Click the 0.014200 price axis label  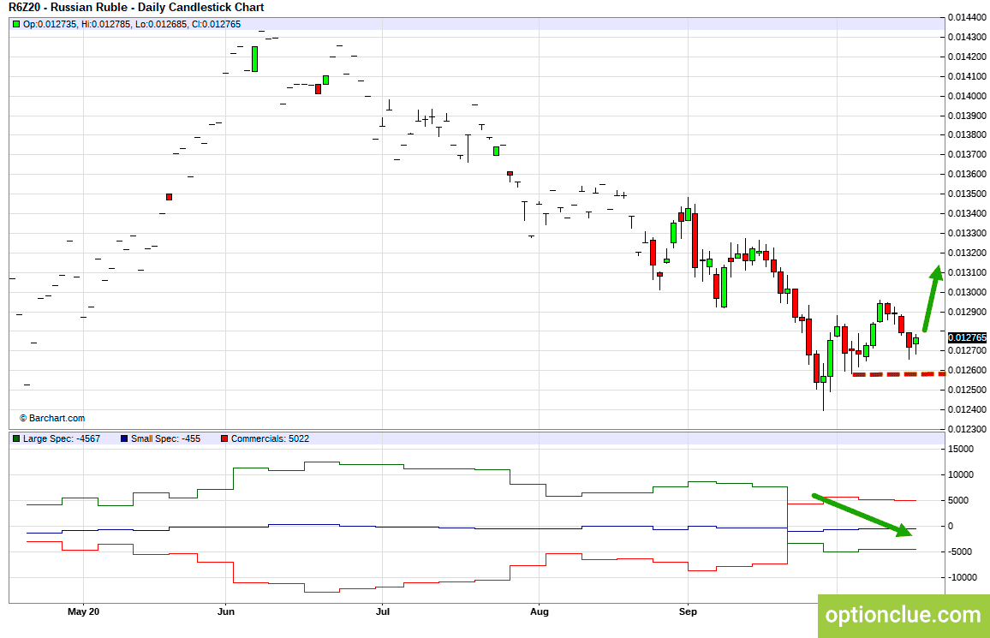tap(967, 57)
